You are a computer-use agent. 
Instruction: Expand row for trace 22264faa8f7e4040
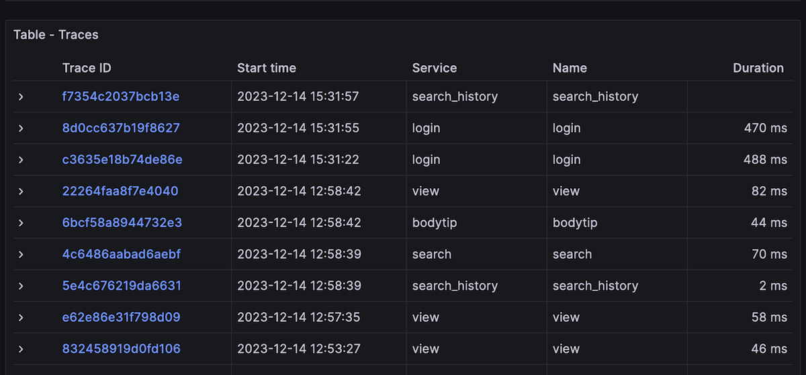pyautogui.click(x=21, y=192)
